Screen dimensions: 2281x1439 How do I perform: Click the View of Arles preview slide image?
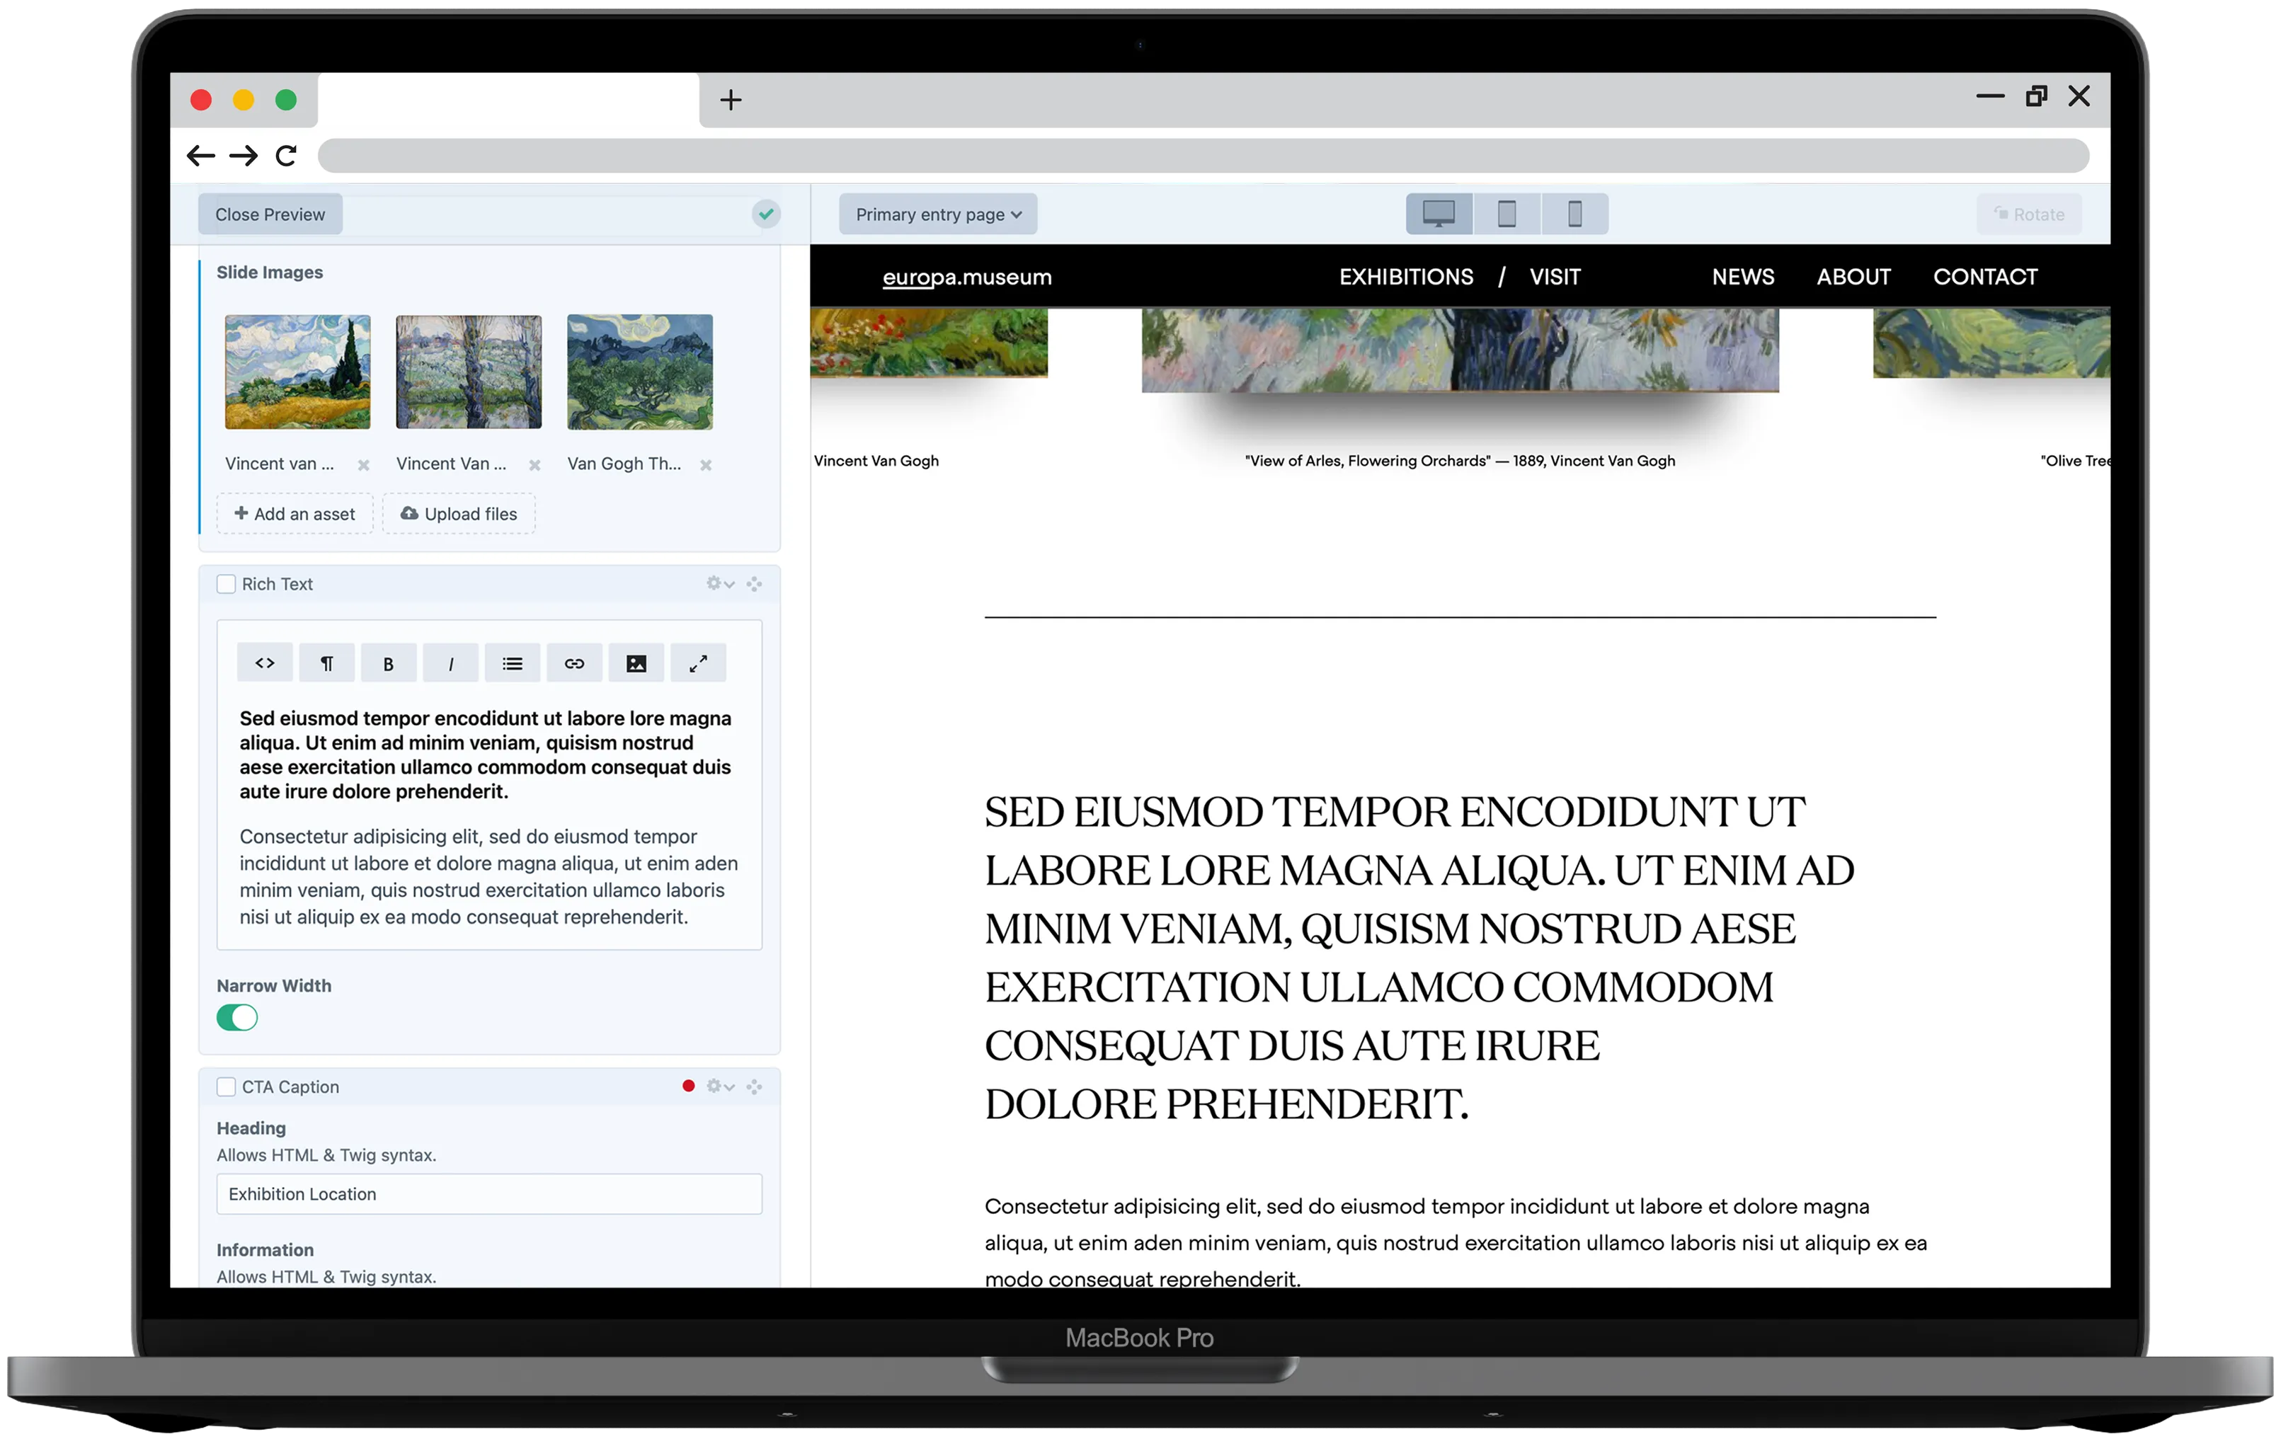point(1460,350)
